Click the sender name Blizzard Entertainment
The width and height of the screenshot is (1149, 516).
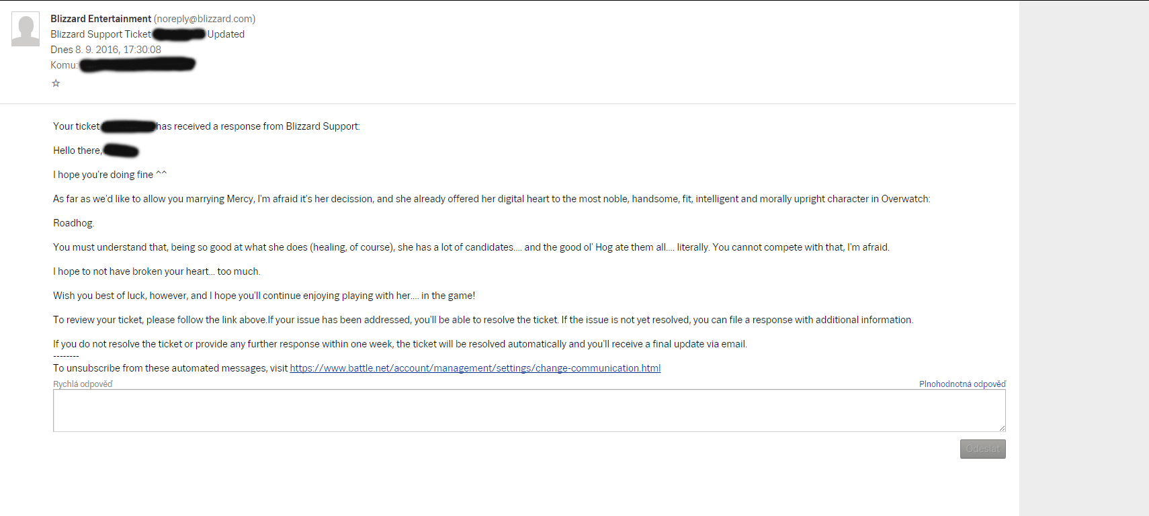[x=101, y=19]
